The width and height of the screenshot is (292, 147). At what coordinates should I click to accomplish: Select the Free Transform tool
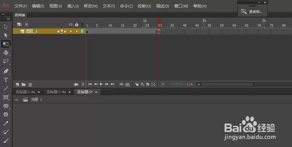tap(6, 44)
